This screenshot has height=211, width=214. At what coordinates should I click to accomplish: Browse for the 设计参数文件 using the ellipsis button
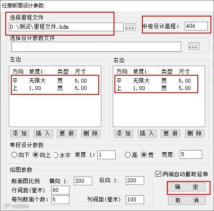click(193, 46)
